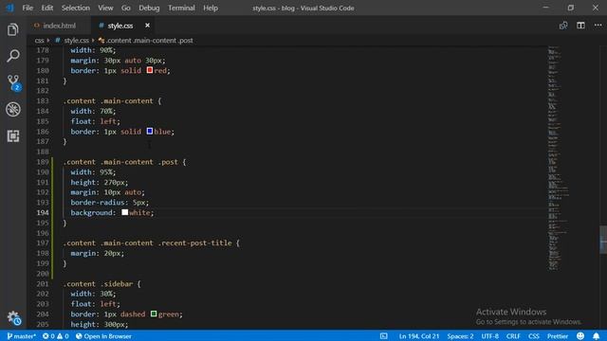The image size is (607, 341).
Task: Change indentation via Spaces: 2
Action: [460, 336]
